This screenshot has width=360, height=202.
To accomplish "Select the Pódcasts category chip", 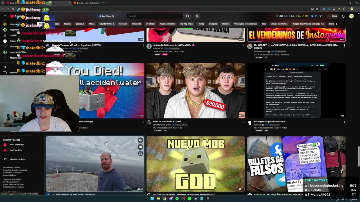I will (123, 24).
